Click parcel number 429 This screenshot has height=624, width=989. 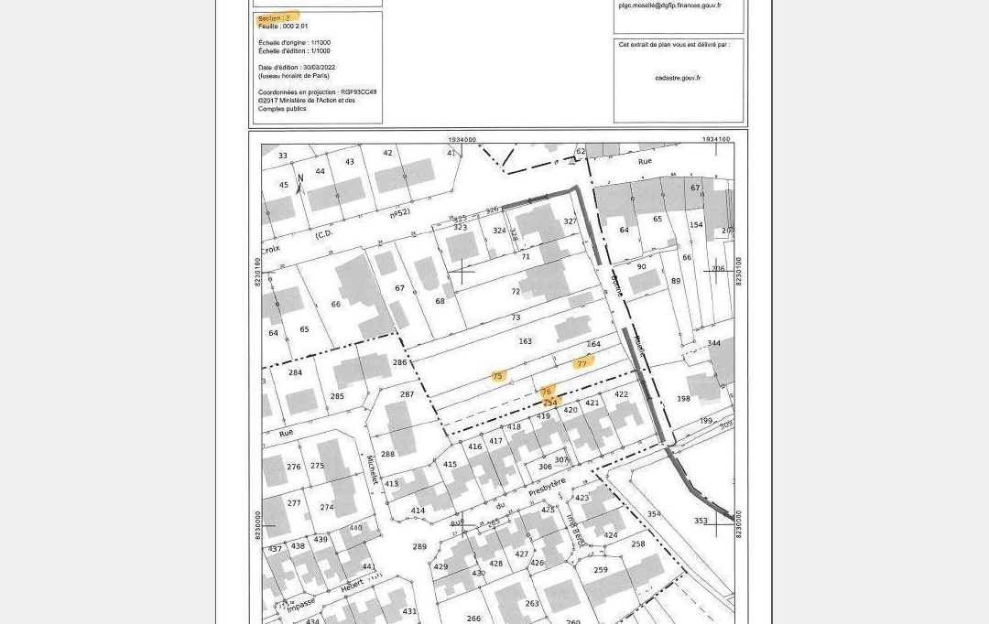click(x=440, y=566)
